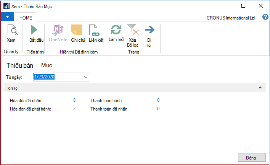Click the Thanh toán hành label
This screenshot has height=166, width=270.
tap(106, 101)
